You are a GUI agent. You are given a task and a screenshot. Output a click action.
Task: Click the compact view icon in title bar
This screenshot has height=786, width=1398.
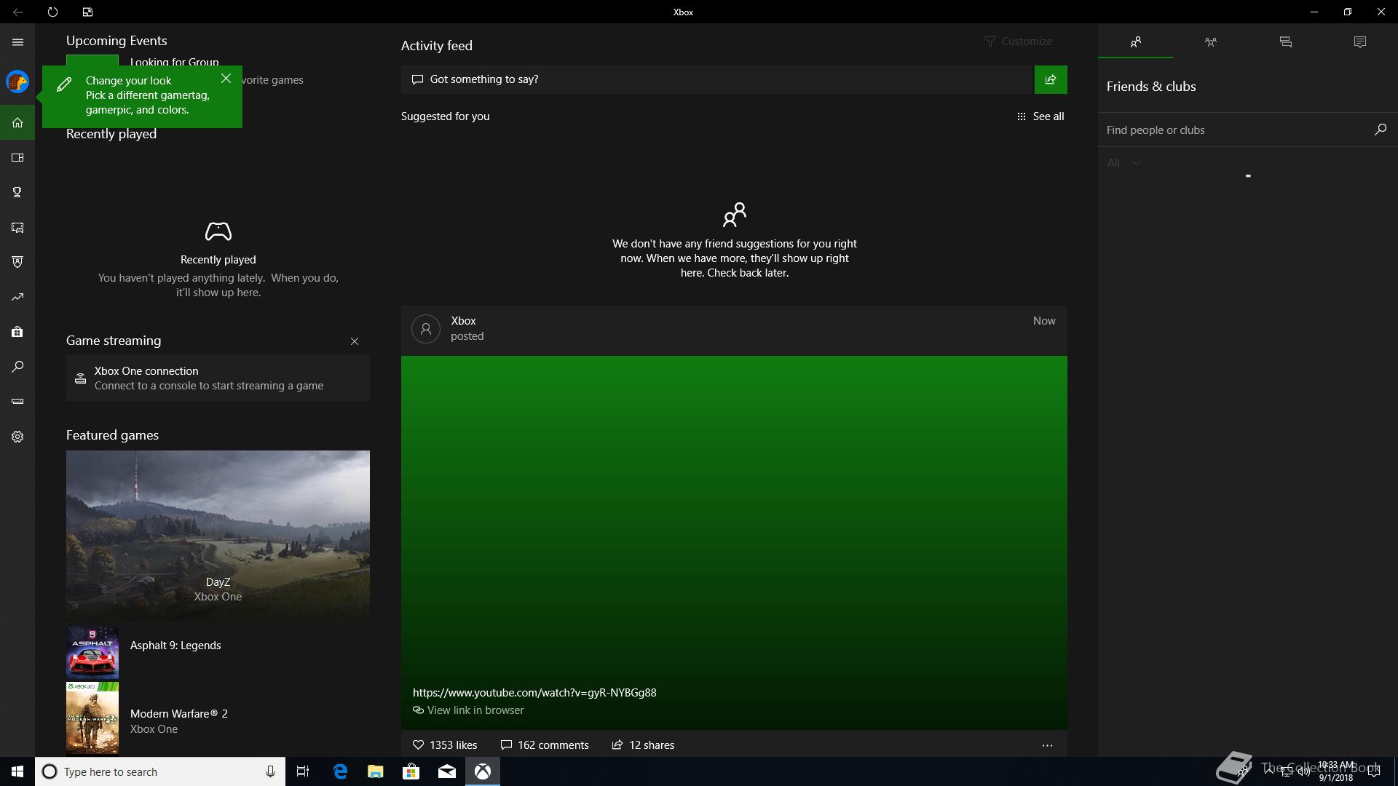pos(87,12)
